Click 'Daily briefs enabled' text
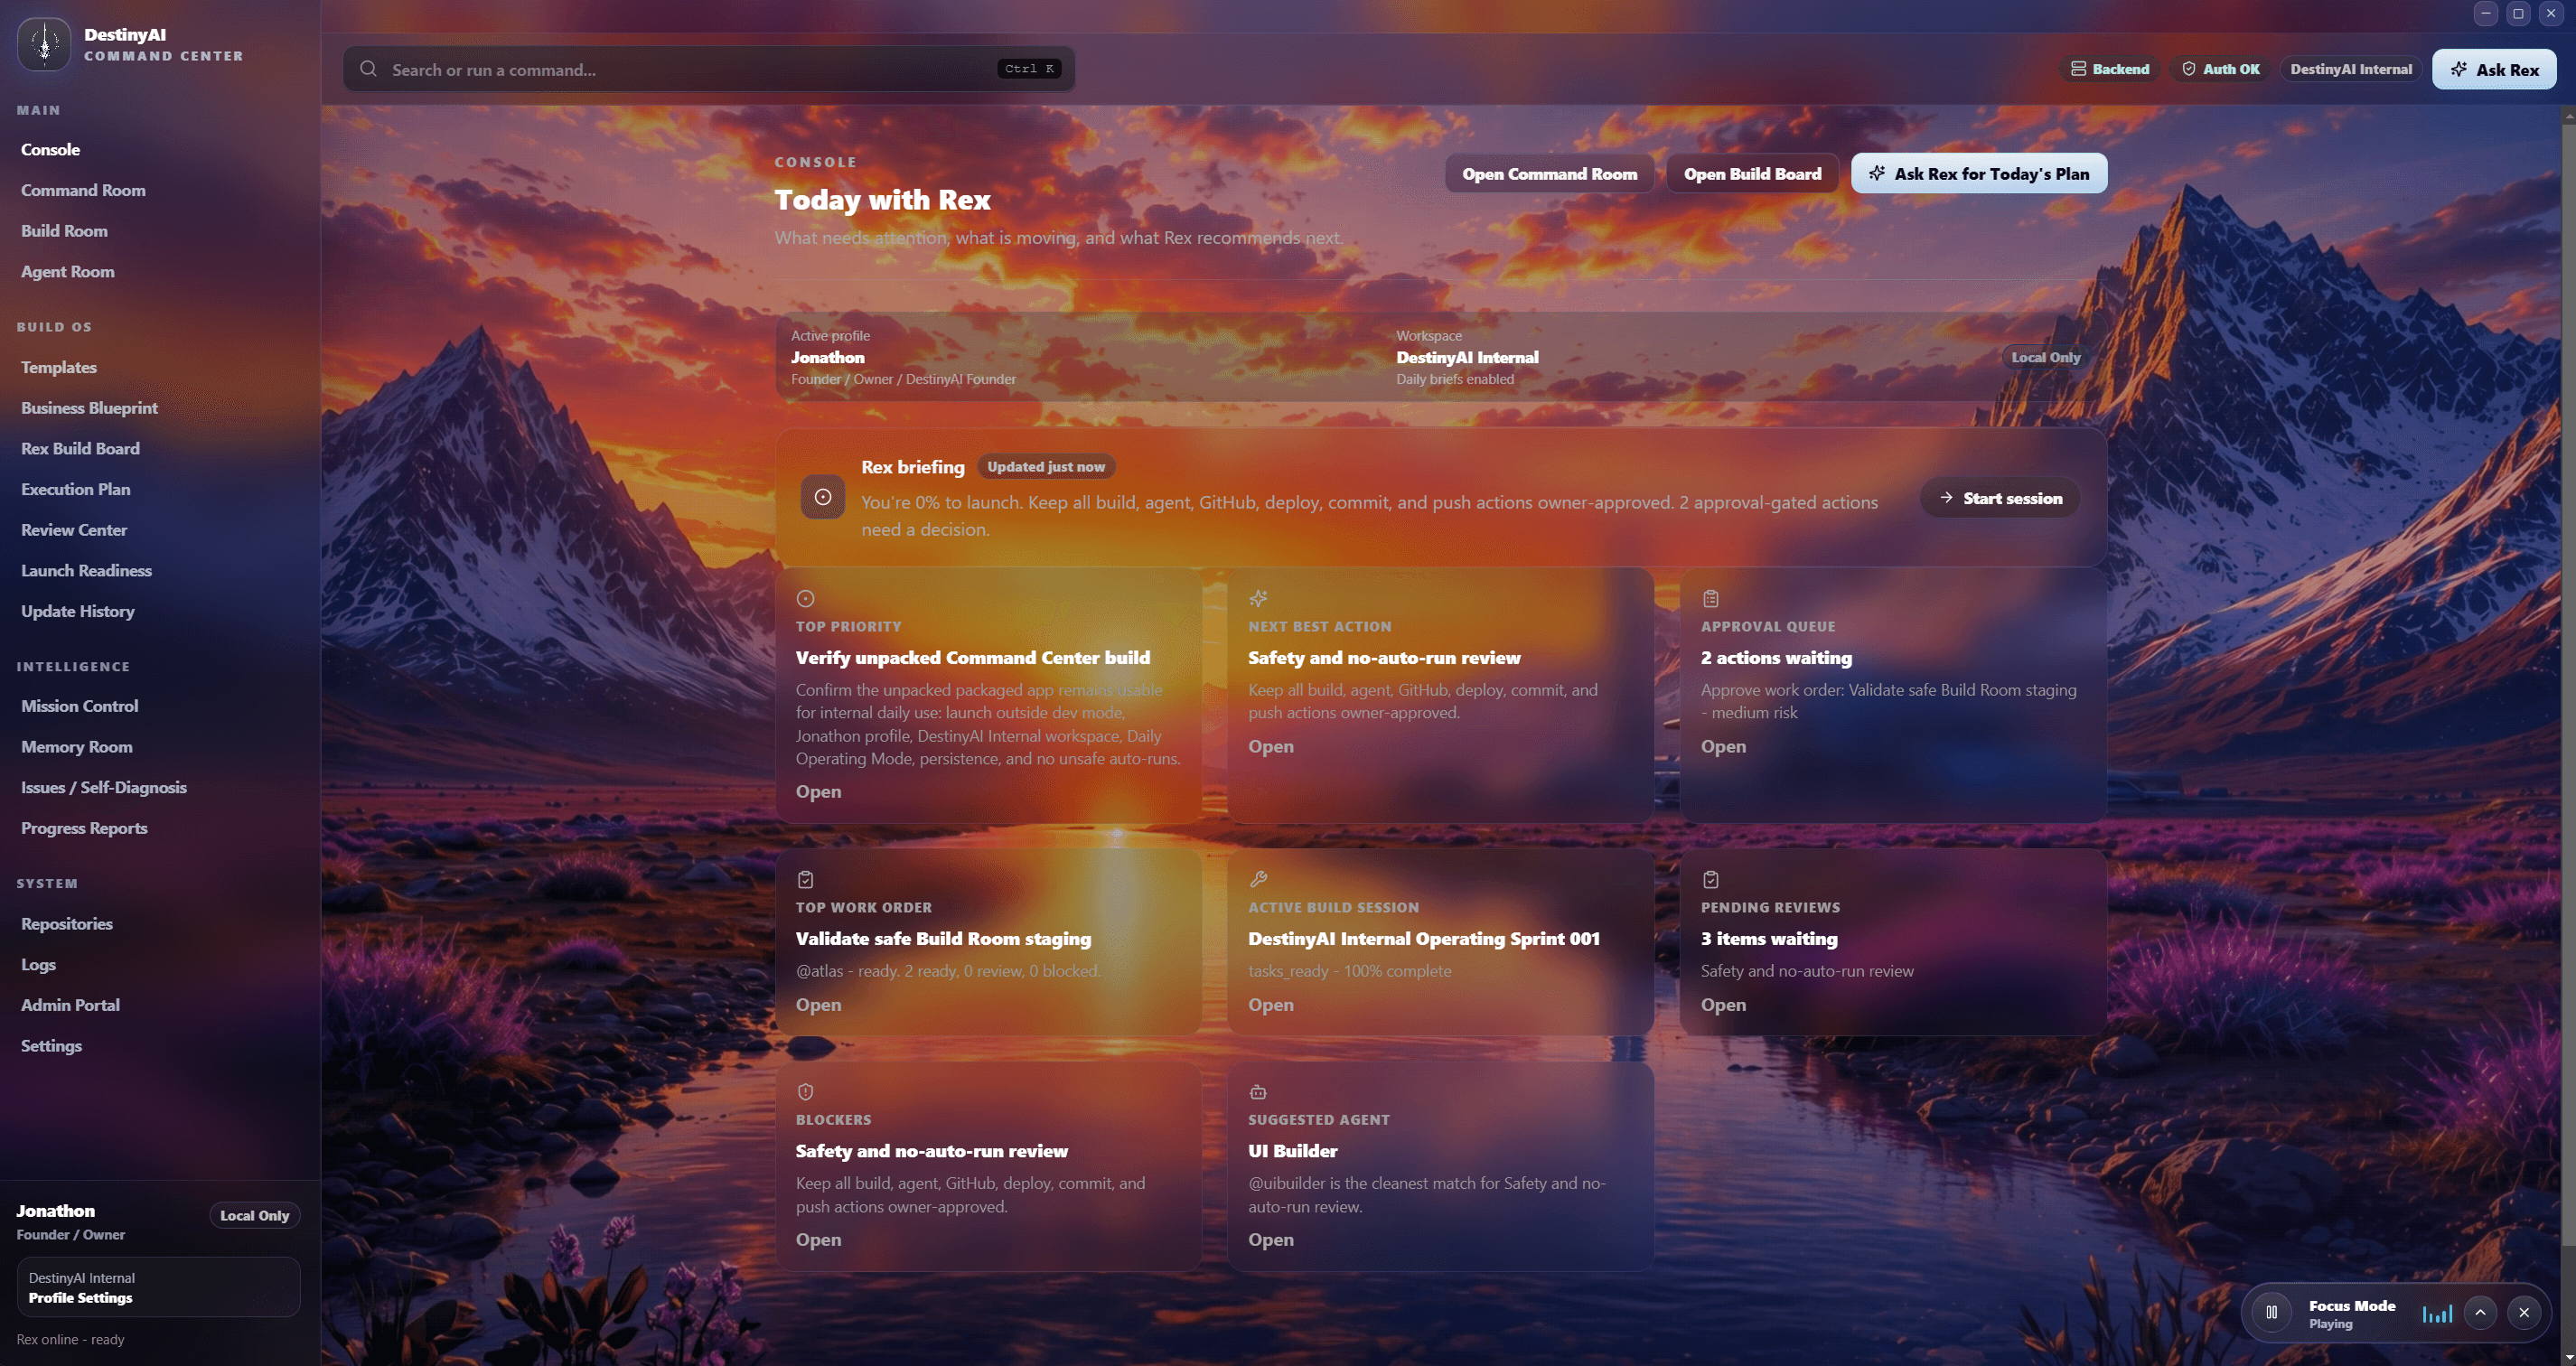Screen dimensions: 2576x1366 (x=1455, y=379)
